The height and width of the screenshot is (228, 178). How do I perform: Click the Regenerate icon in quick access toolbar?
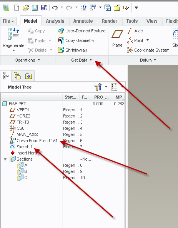point(84,8)
